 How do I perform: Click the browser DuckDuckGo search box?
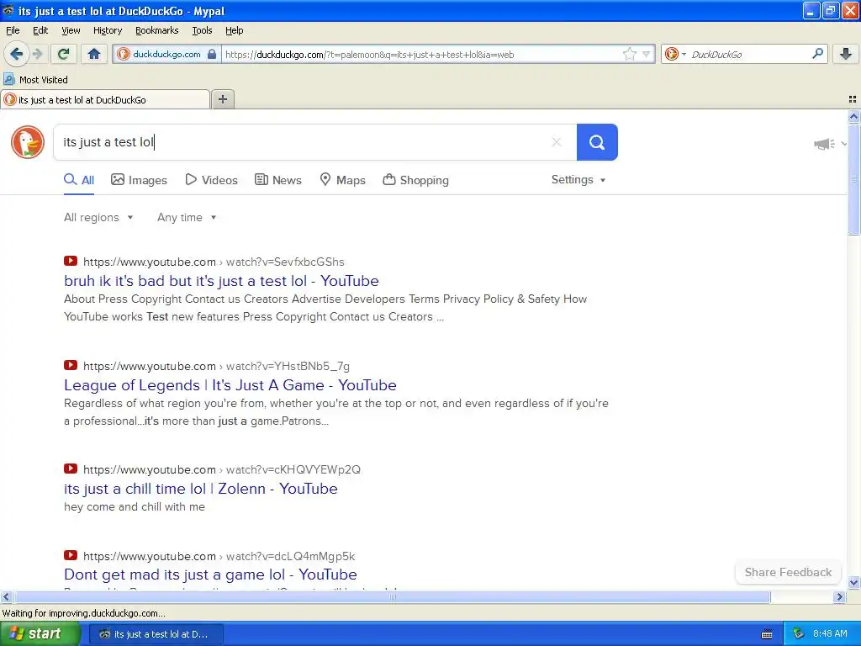point(747,55)
